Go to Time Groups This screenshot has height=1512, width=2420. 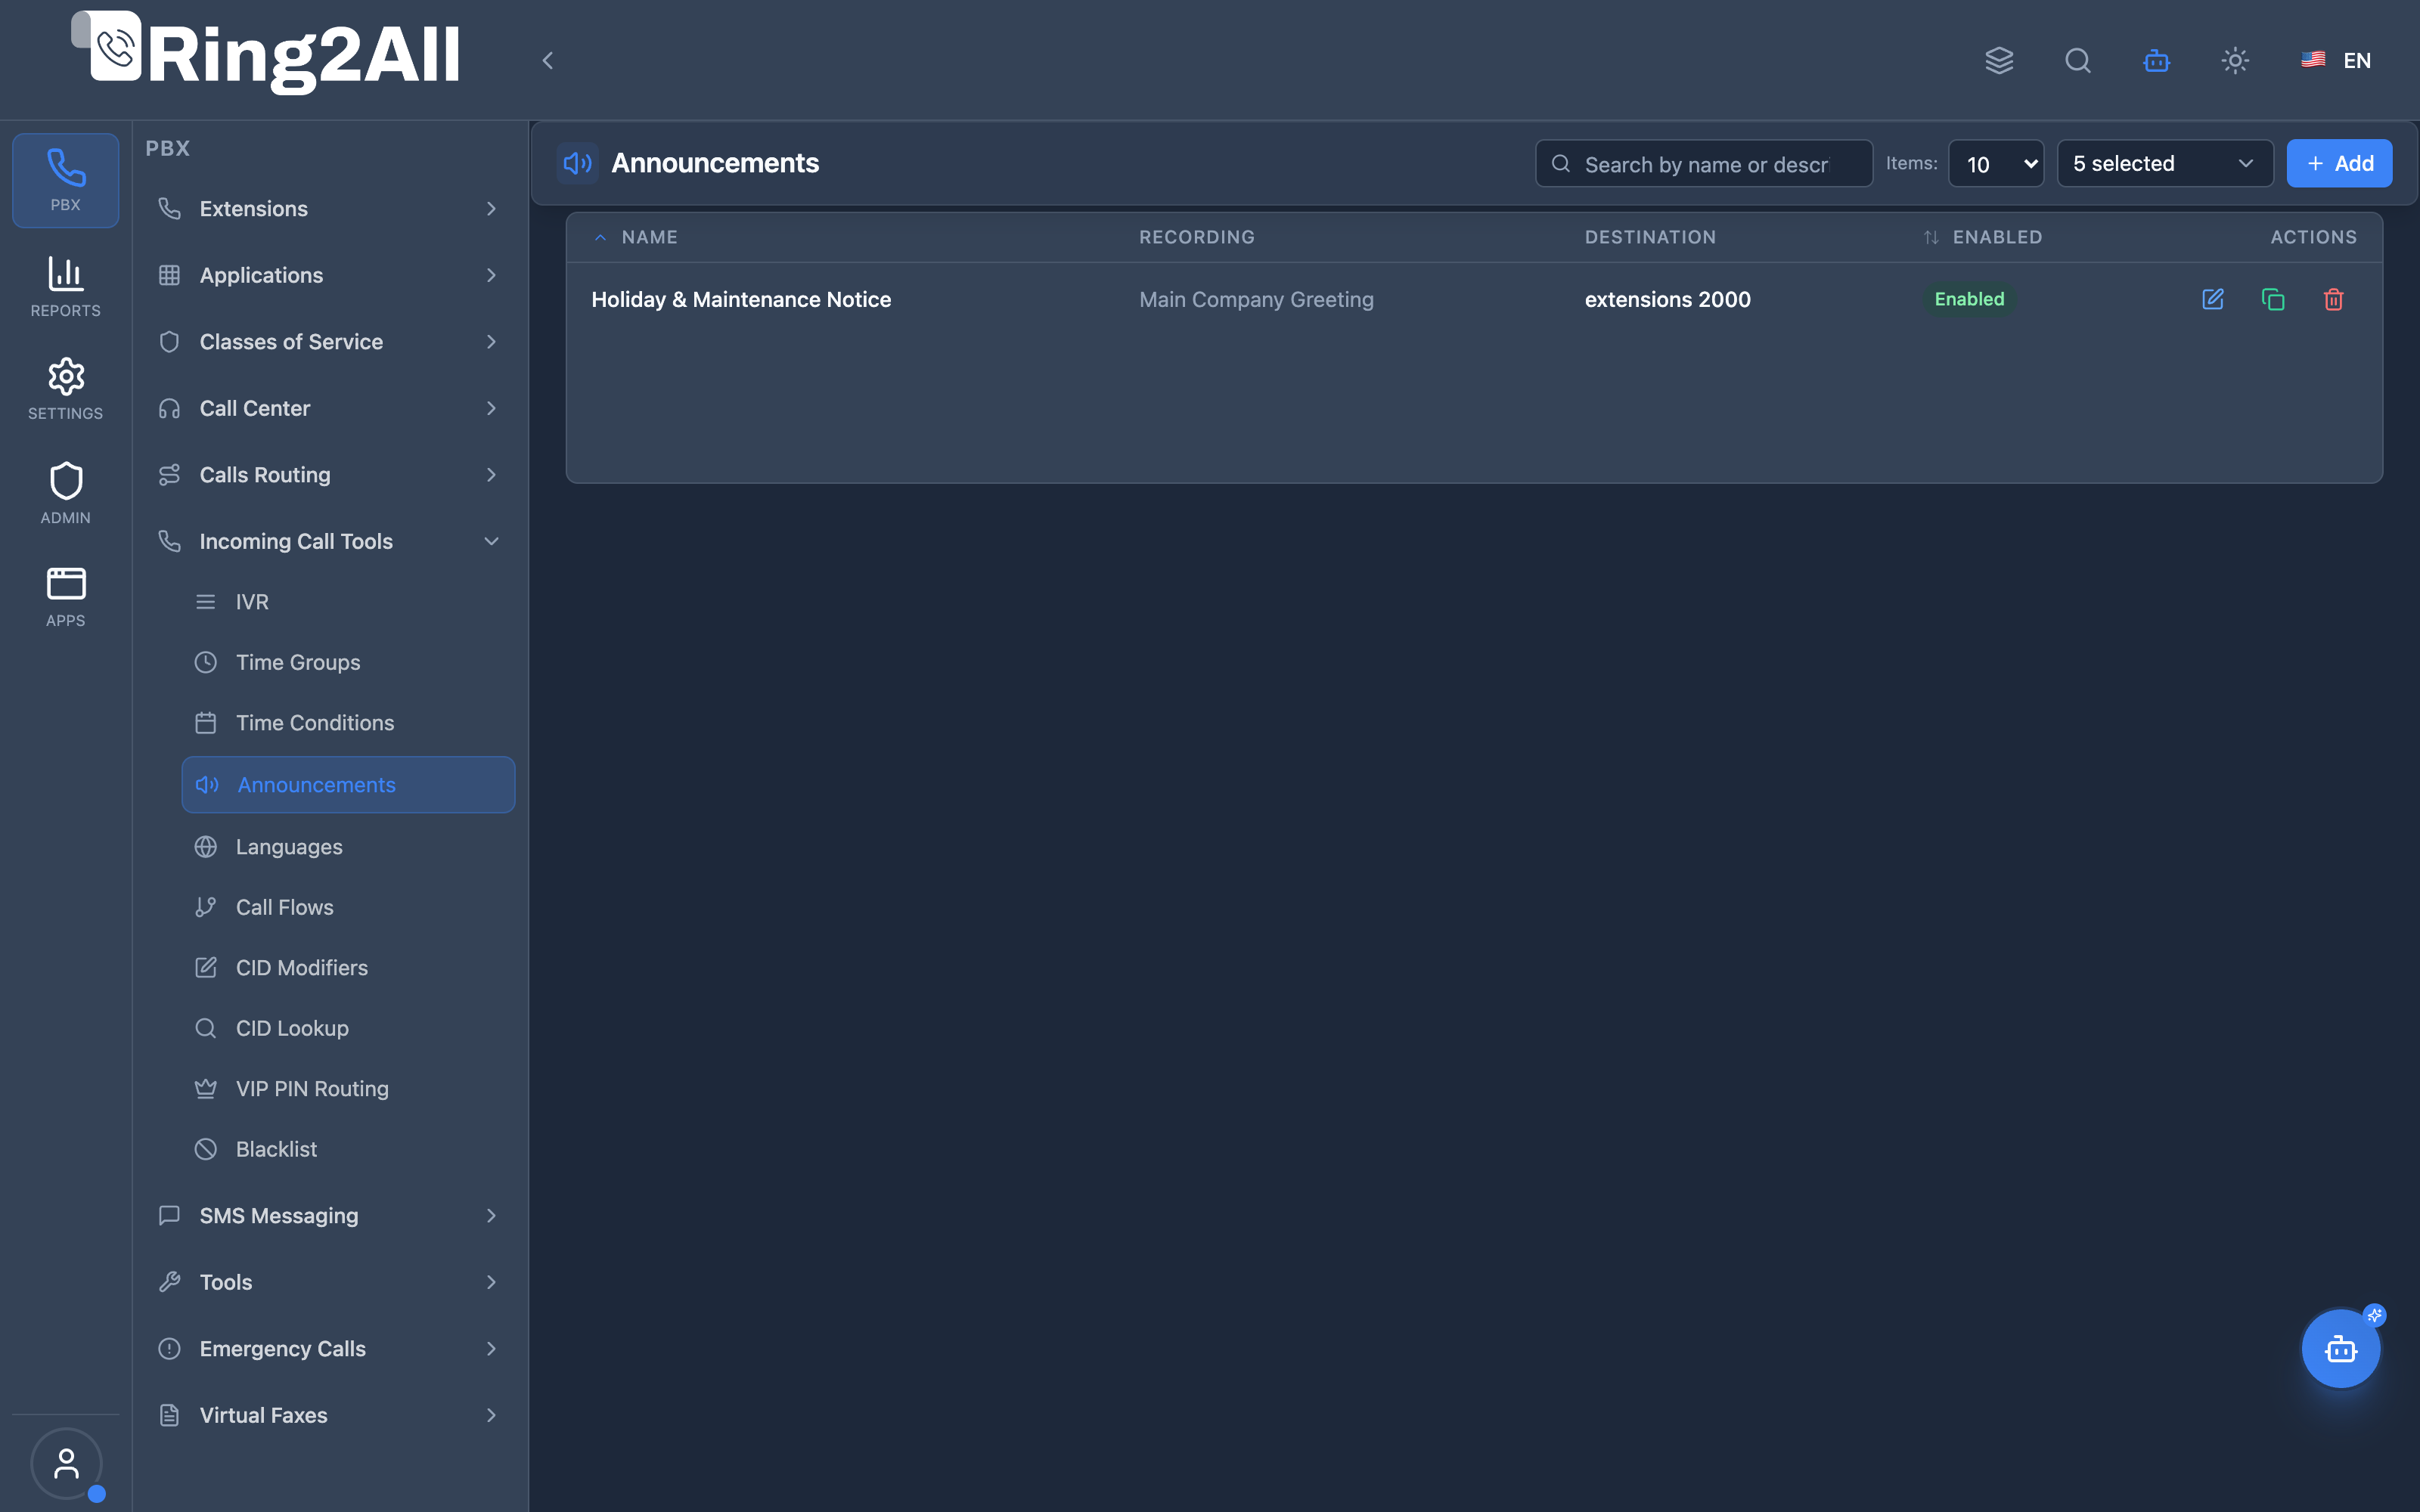pos(348,662)
